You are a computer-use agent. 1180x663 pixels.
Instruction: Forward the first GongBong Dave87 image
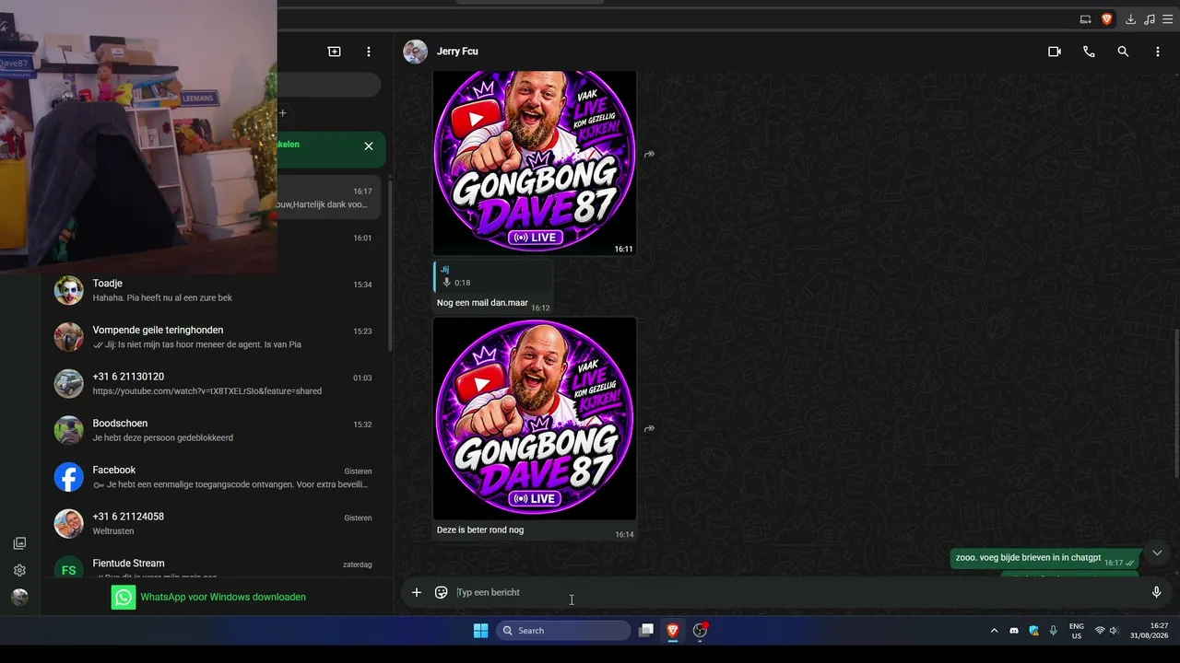[649, 154]
